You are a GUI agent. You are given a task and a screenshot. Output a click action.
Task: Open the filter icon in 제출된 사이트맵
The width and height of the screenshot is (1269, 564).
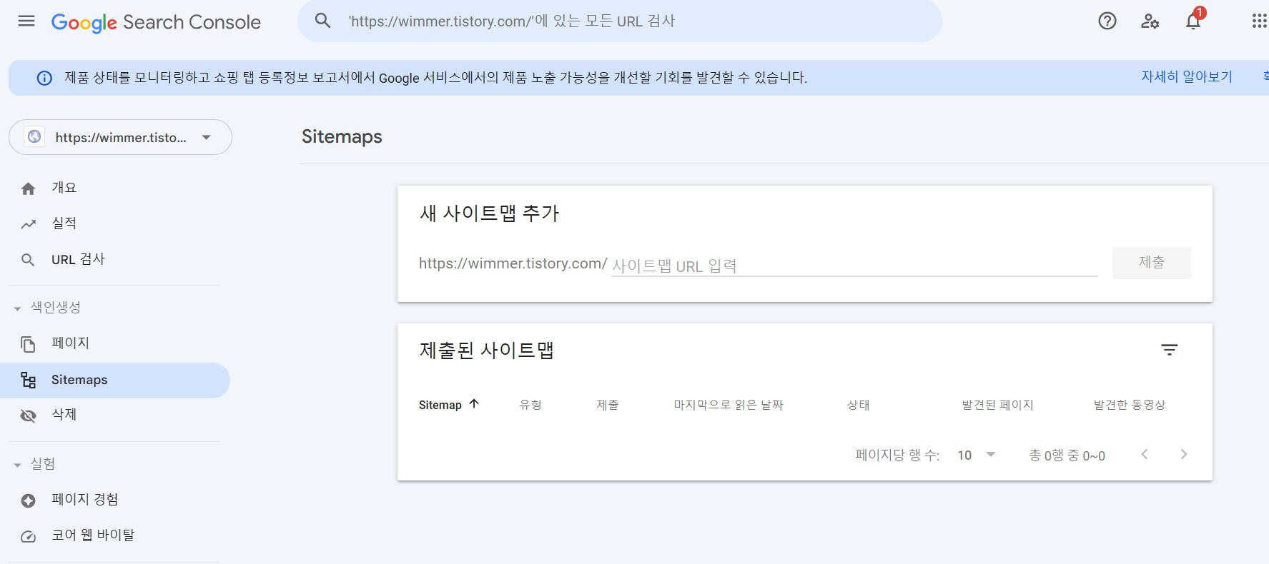tap(1170, 350)
